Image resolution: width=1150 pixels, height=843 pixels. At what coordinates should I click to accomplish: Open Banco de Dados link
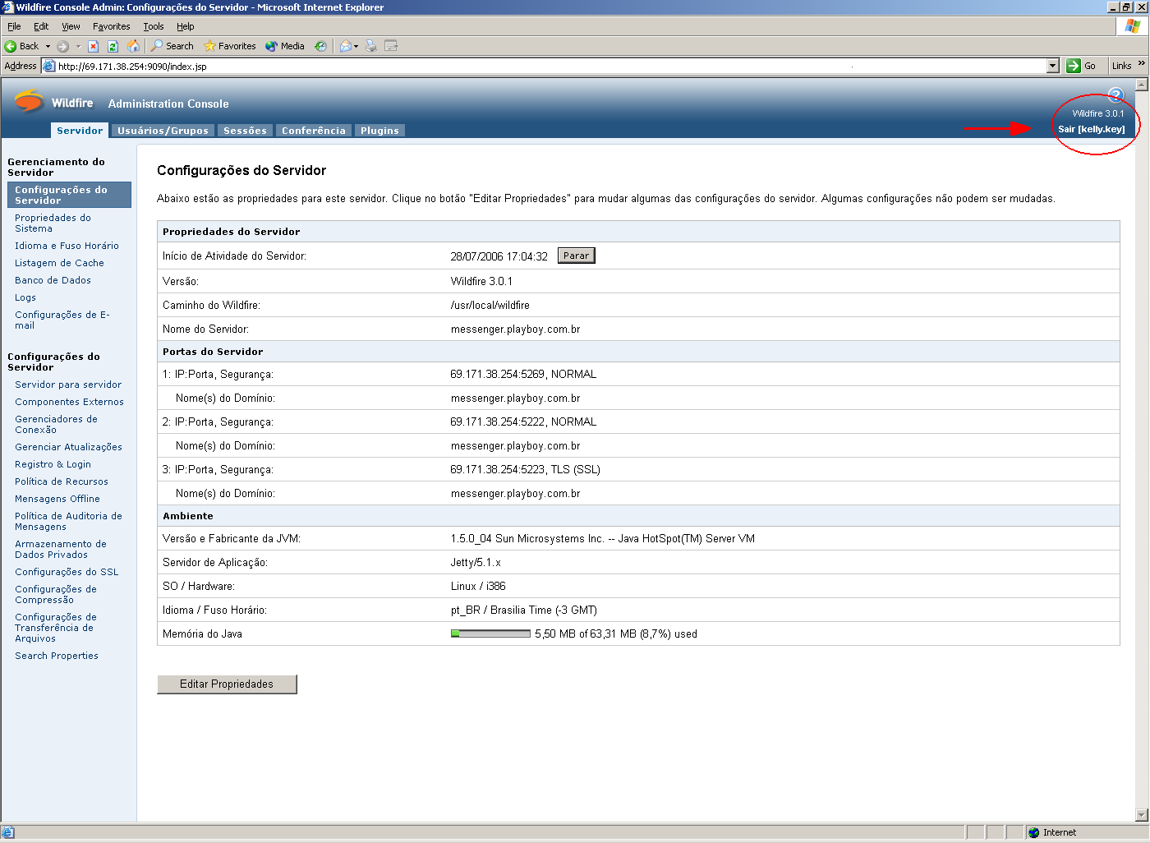coord(53,280)
